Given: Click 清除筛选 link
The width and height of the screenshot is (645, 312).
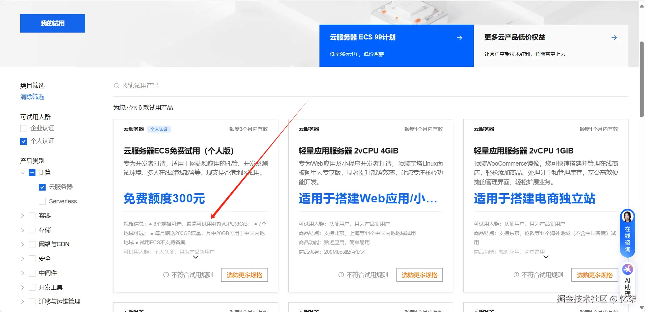Looking at the screenshot, I should [32, 97].
